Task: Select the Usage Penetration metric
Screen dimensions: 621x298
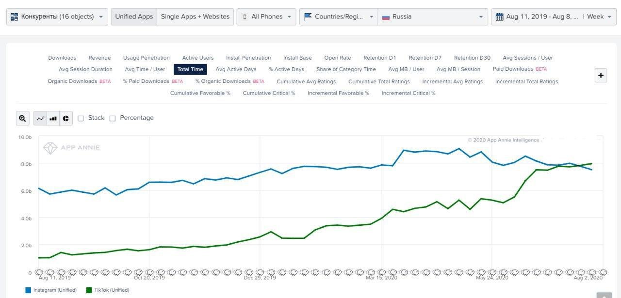Action: [147, 58]
